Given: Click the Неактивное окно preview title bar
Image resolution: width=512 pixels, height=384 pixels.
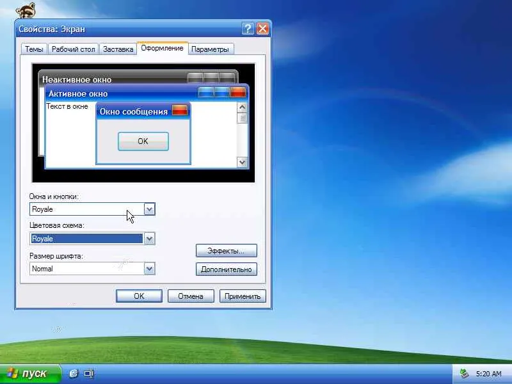Looking at the screenshot, I should (138, 78).
